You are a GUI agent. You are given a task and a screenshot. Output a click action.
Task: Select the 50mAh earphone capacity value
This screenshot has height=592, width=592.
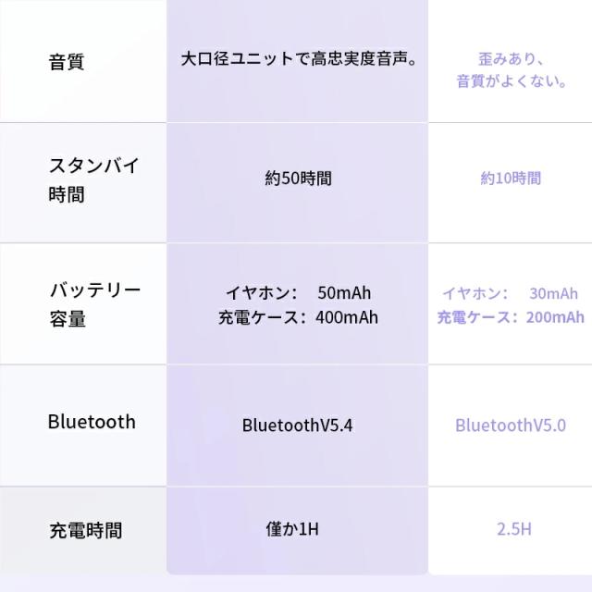click(x=343, y=293)
